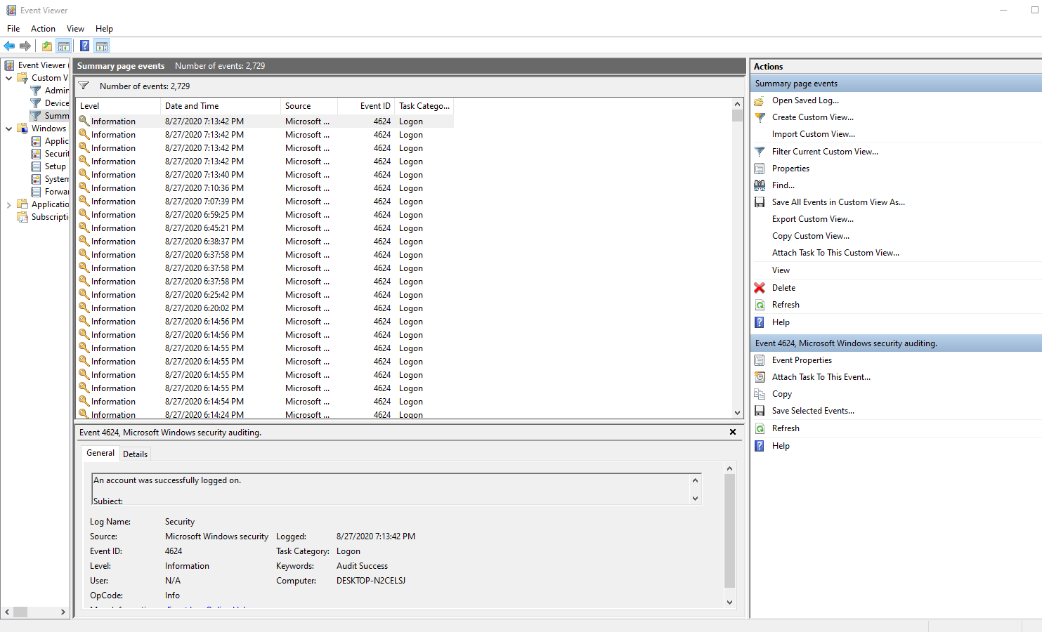This screenshot has width=1042, height=632.
Task: Sort by the Source column header
Action: point(309,106)
